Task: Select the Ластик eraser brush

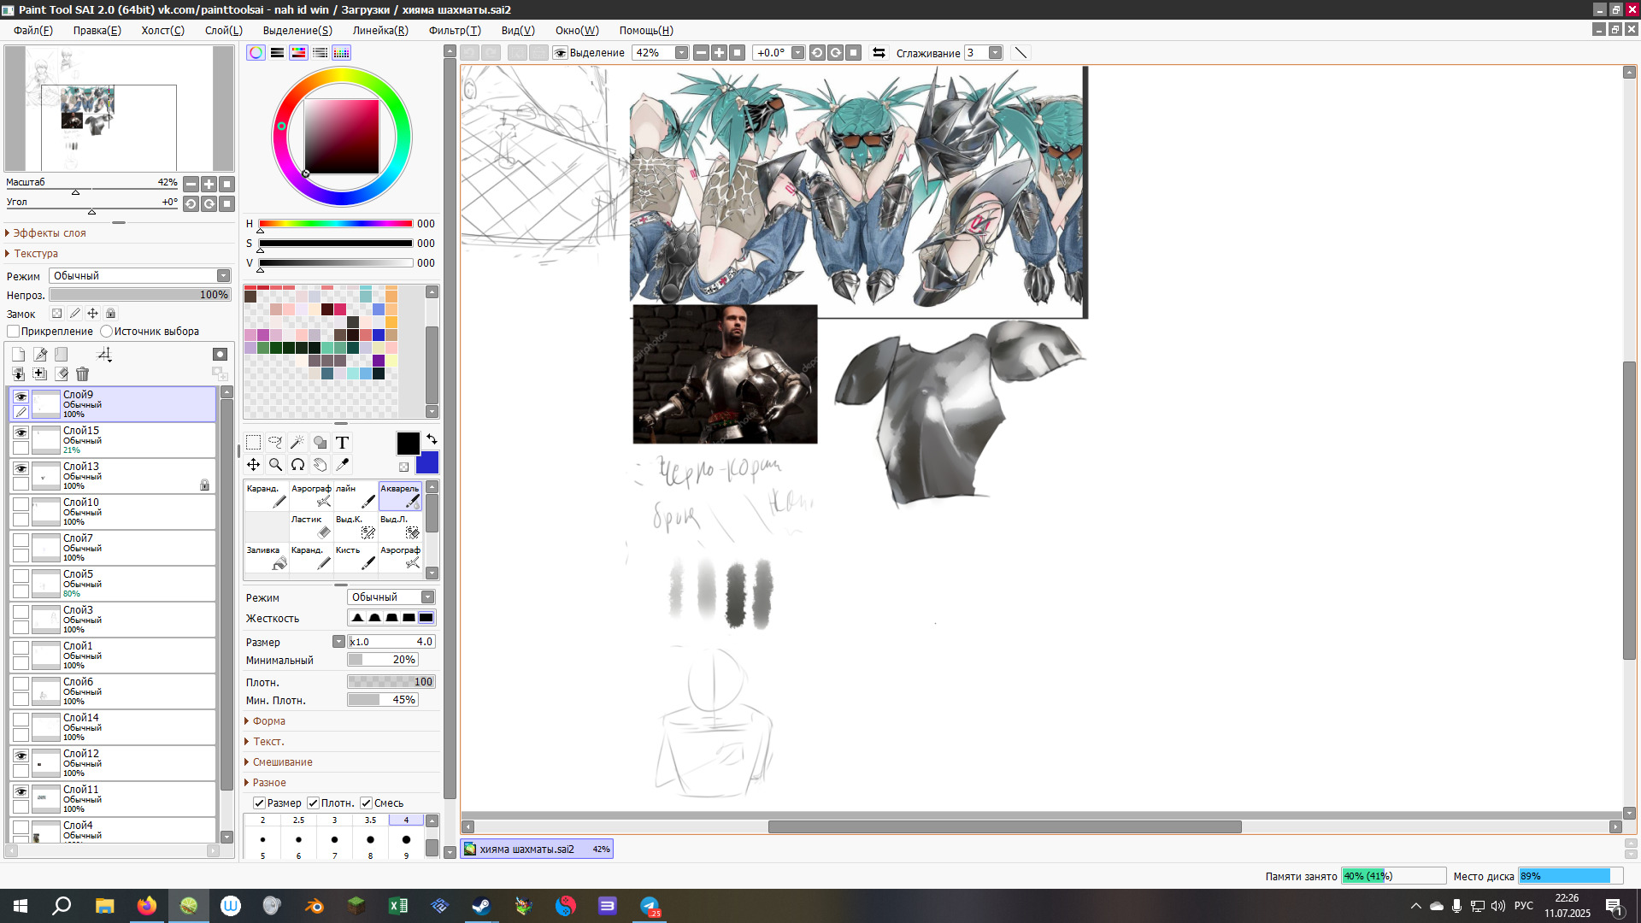Action: pyautogui.click(x=310, y=526)
